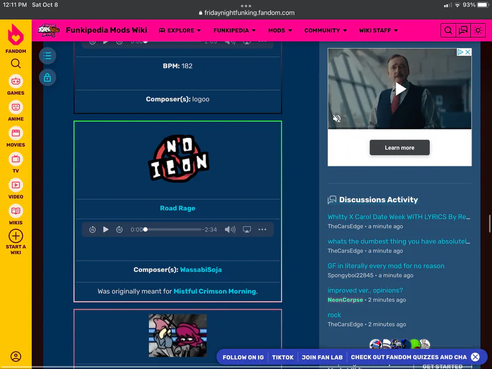Click the Join Fan Lab banner link
492x369 pixels.
tap(322, 357)
